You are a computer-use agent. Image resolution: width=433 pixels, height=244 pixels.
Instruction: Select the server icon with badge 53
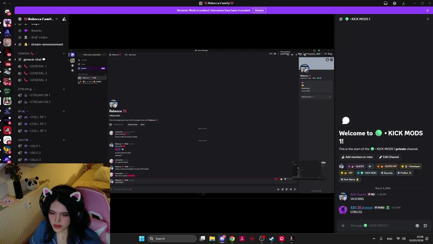(7, 52)
